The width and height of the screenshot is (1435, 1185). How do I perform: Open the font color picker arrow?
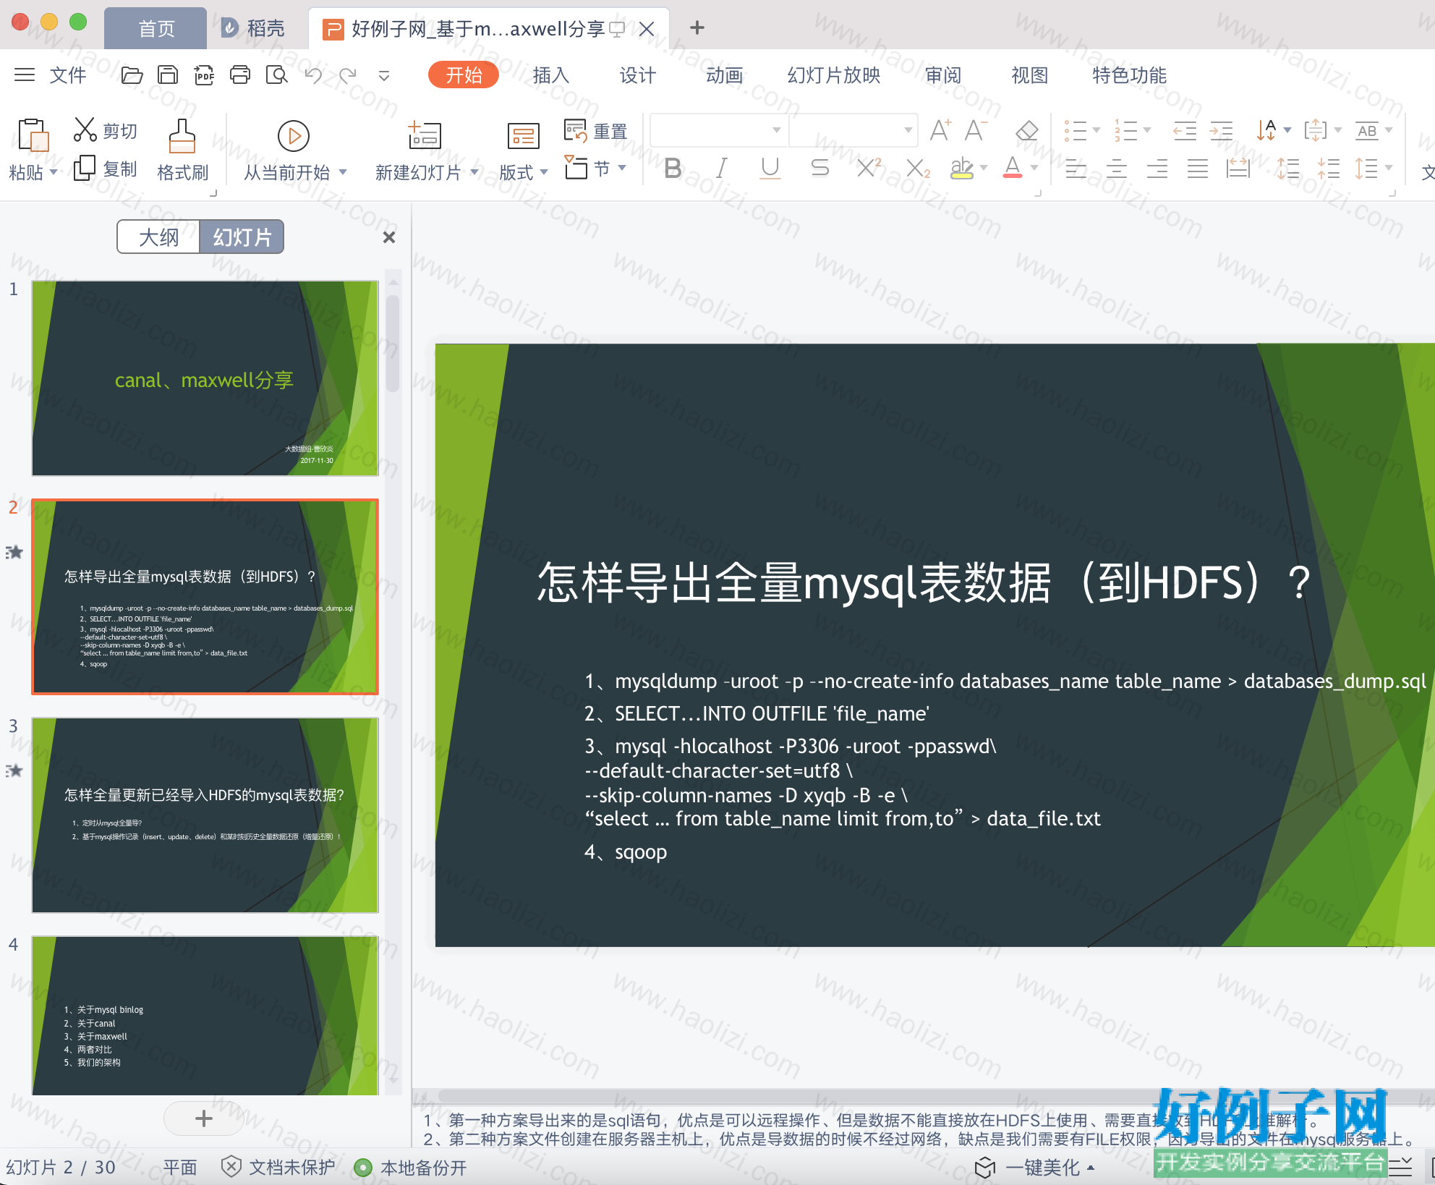(1034, 168)
